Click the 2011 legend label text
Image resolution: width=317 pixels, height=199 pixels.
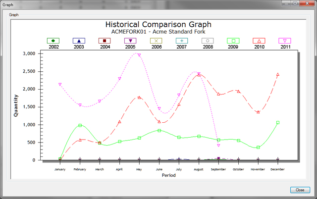(285, 47)
